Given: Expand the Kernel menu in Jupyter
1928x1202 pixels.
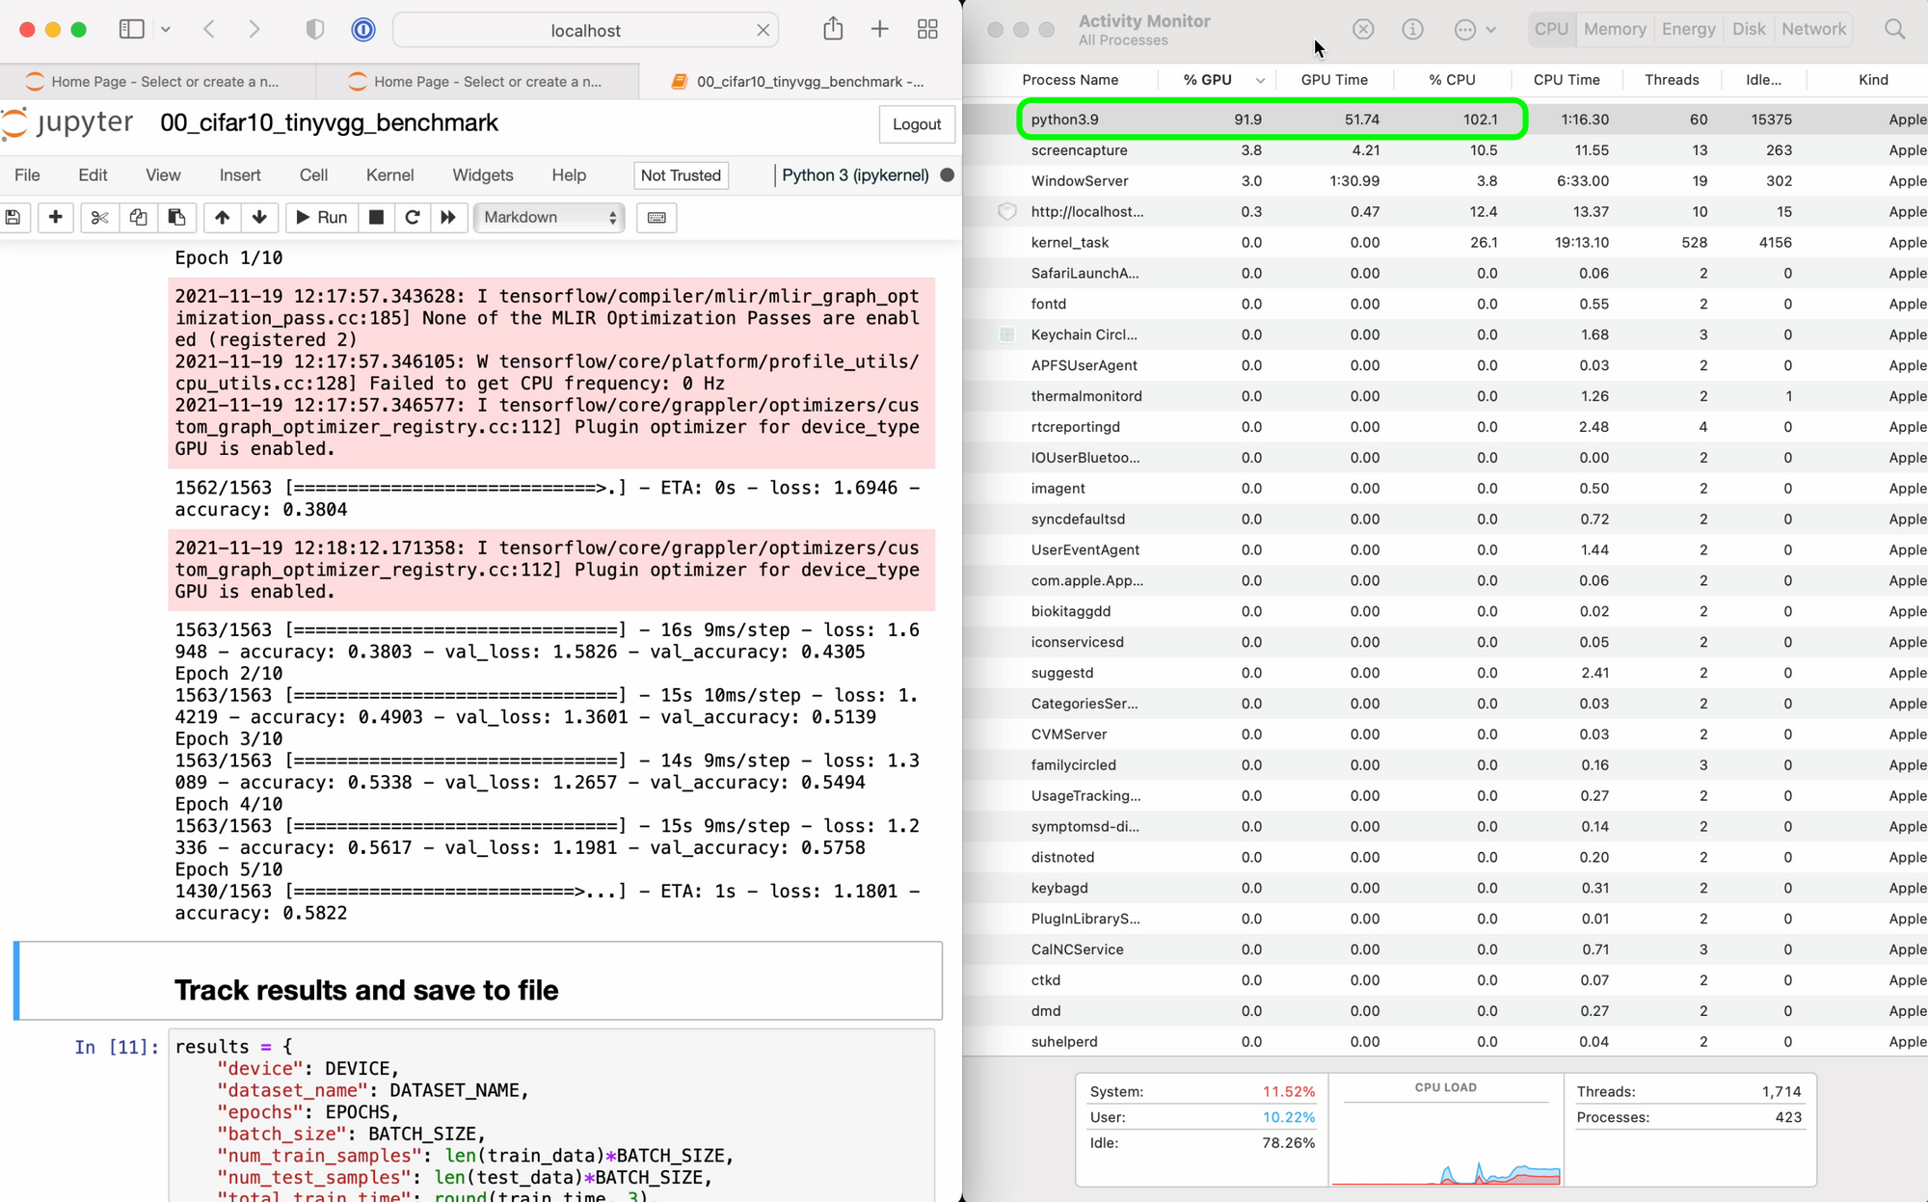Looking at the screenshot, I should click(389, 174).
